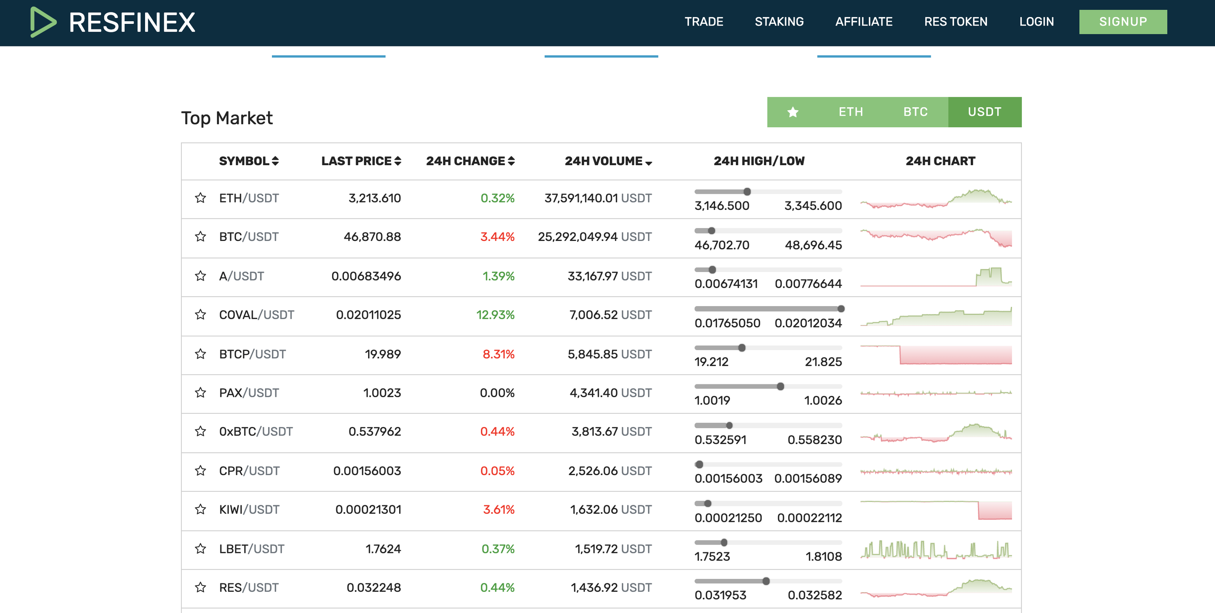Star the RES/USDT pair
This screenshot has width=1215, height=613.
coord(200,587)
